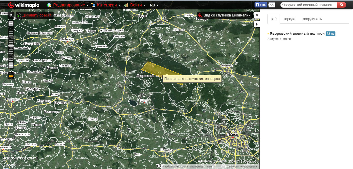Collapse the sidebar with the arrow button
This screenshot has width=353, height=169.
click(257, 24)
